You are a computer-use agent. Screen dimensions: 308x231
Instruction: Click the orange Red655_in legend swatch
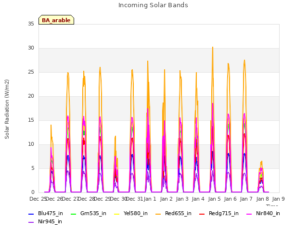click(158, 214)
